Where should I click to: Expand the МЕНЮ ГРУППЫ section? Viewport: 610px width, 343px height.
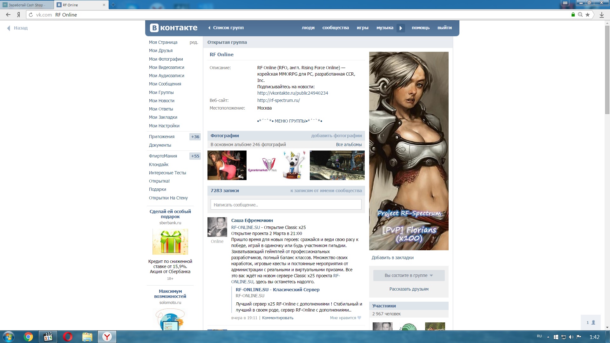[290, 121]
